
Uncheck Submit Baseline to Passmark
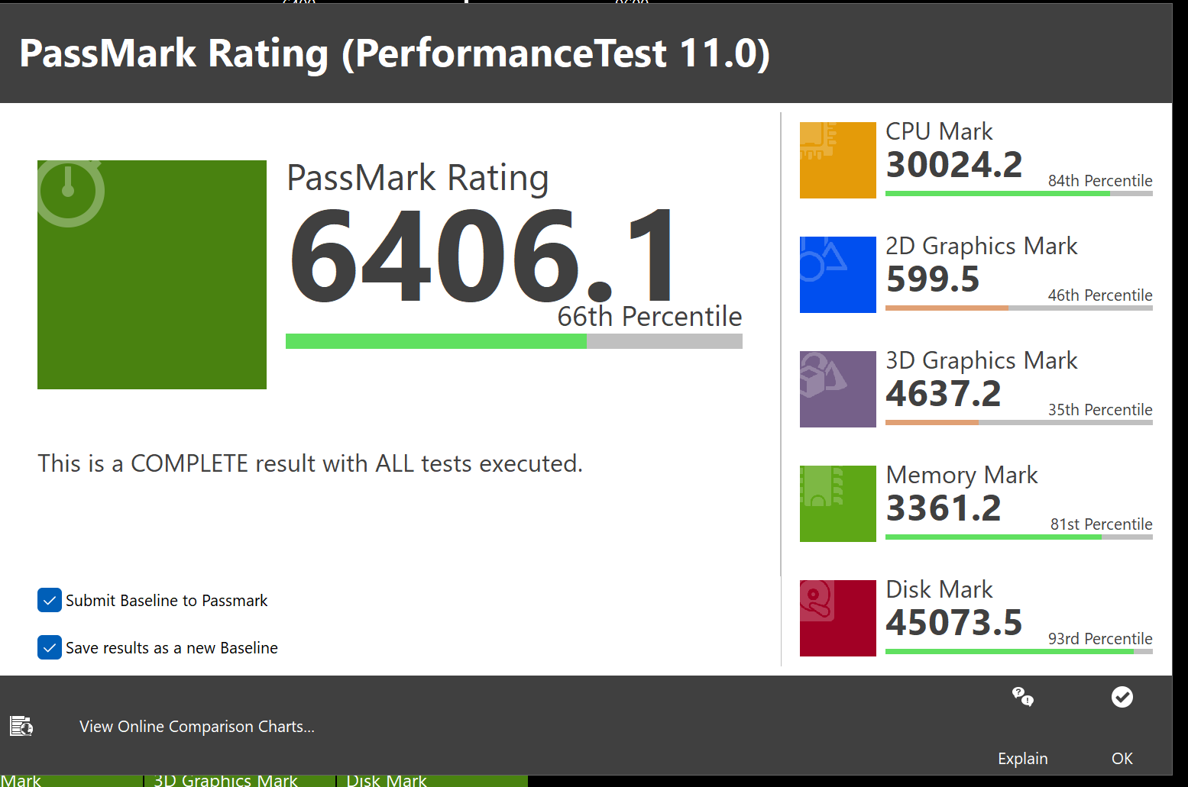coord(50,601)
